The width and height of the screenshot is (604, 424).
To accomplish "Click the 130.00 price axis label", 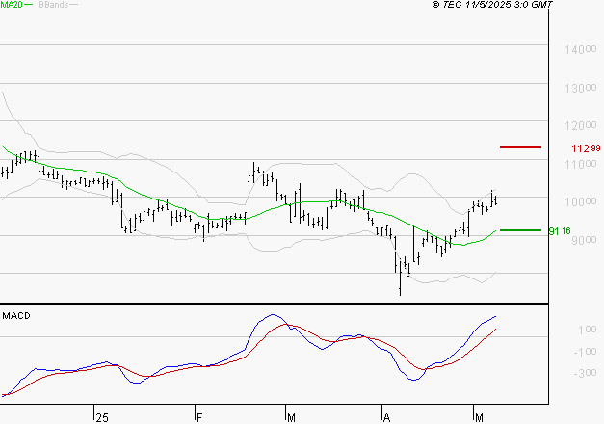I will point(581,89).
